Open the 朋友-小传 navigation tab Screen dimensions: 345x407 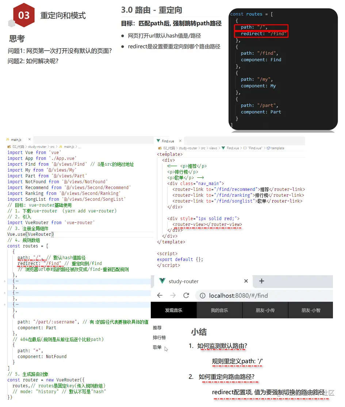point(265,310)
